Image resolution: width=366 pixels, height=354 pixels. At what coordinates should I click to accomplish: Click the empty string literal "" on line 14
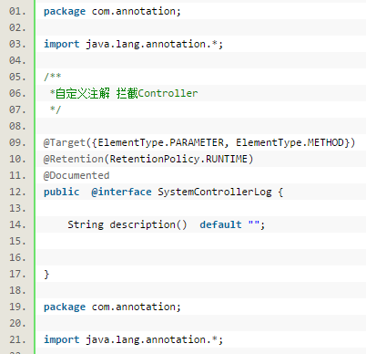(254, 224)
